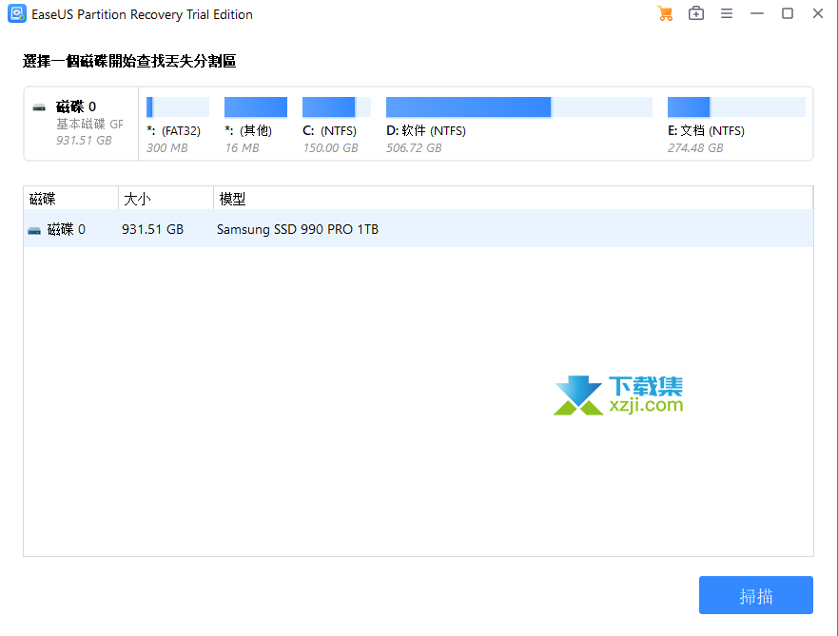Click the drive icon in 磁碟 0 row
Screen dimensions: 838x636
tap(34, 231)
